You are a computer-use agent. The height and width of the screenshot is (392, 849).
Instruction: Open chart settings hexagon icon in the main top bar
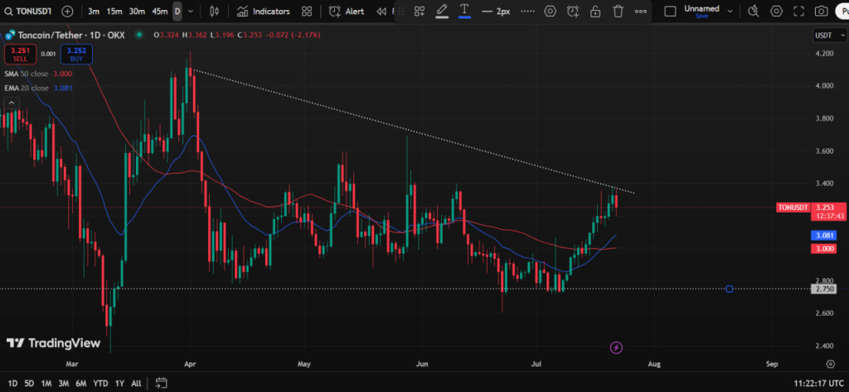pyautogui.click(x=776, y=11)
